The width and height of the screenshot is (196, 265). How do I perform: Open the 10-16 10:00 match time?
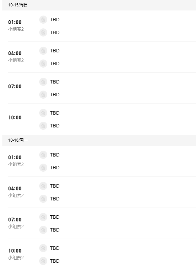coord(15,251)
